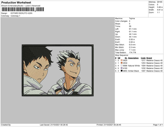The height and width of the screenshot is (127, 164).
Task: Click Madeira Classic 40 in the 5825 row
Action: [154, 60]
